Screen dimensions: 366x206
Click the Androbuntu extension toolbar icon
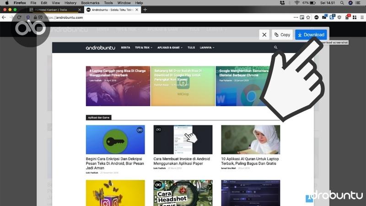[316, 17]
